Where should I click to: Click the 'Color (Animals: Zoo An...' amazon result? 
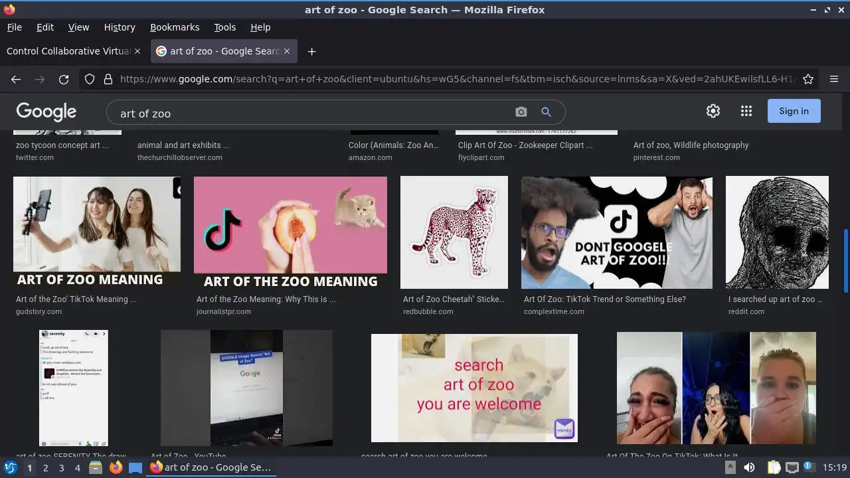[x=394, y=145]
